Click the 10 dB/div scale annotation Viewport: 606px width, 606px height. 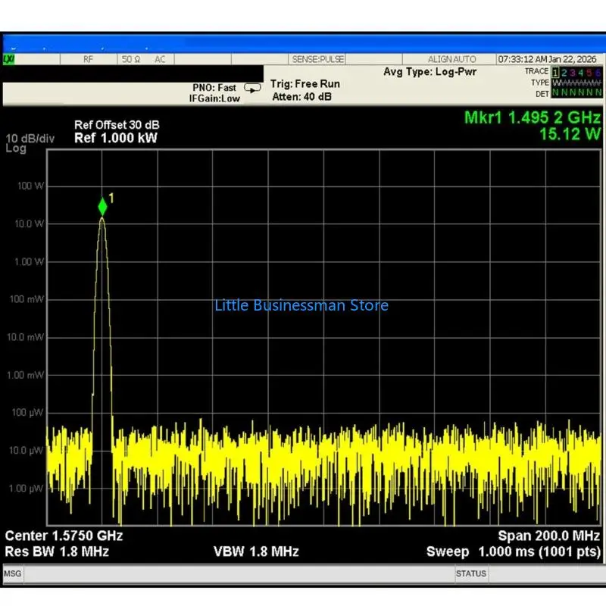[x=30, y=139]
